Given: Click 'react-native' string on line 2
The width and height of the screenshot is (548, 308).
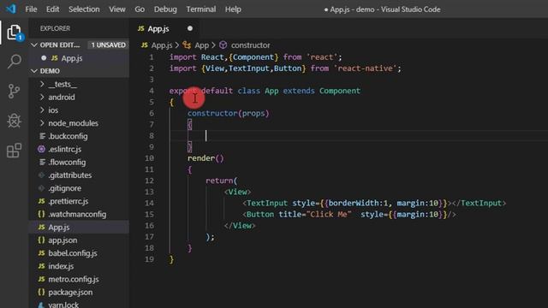Looking at the screenshot, I should [x=365, y=68].
